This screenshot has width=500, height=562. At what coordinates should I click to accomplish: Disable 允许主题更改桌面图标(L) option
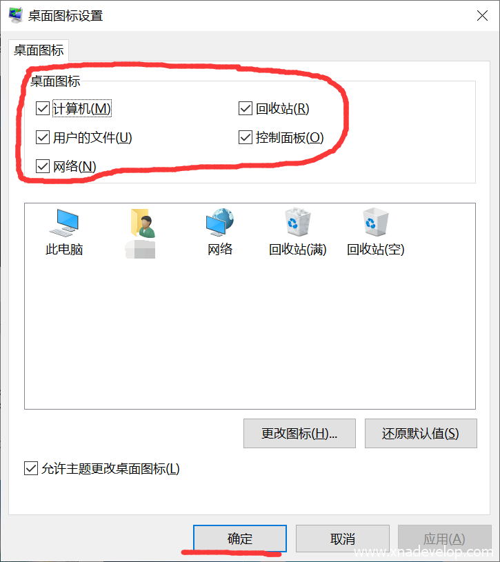click(x=31, y=468)
